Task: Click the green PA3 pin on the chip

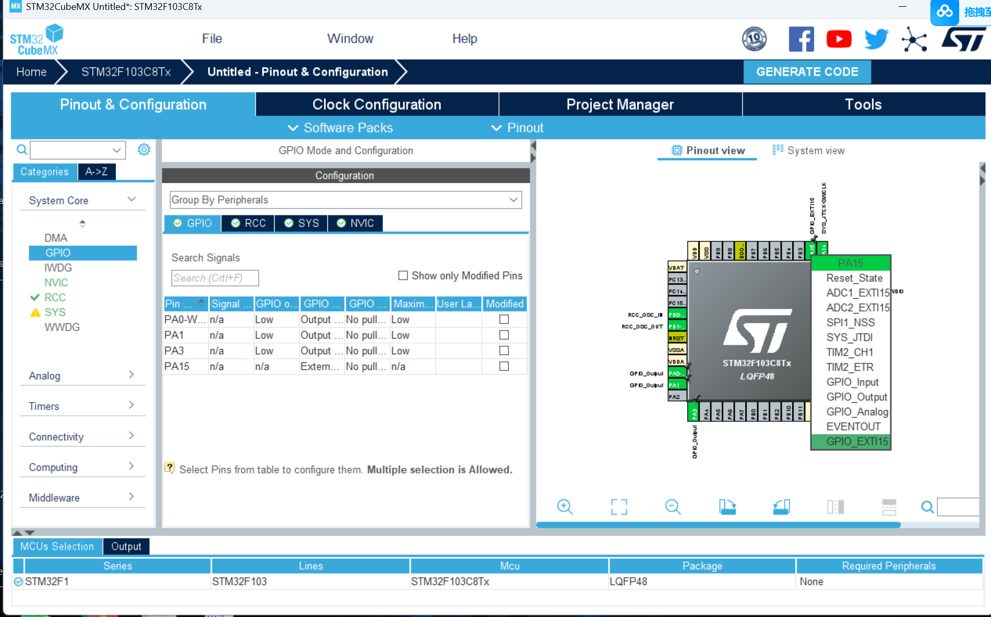Action: pos(694,412)
